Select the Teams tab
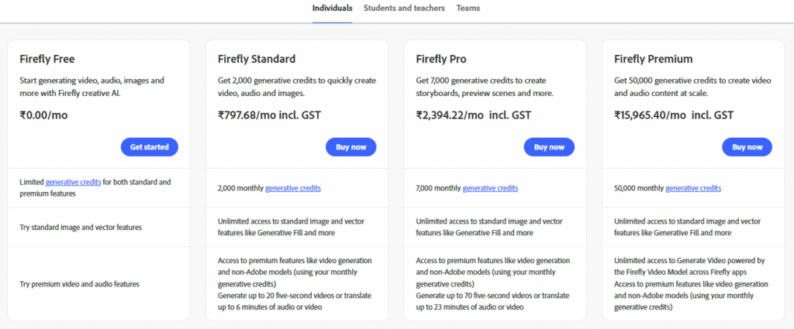This screenshot has height=329, width=794. coord(468,8)
